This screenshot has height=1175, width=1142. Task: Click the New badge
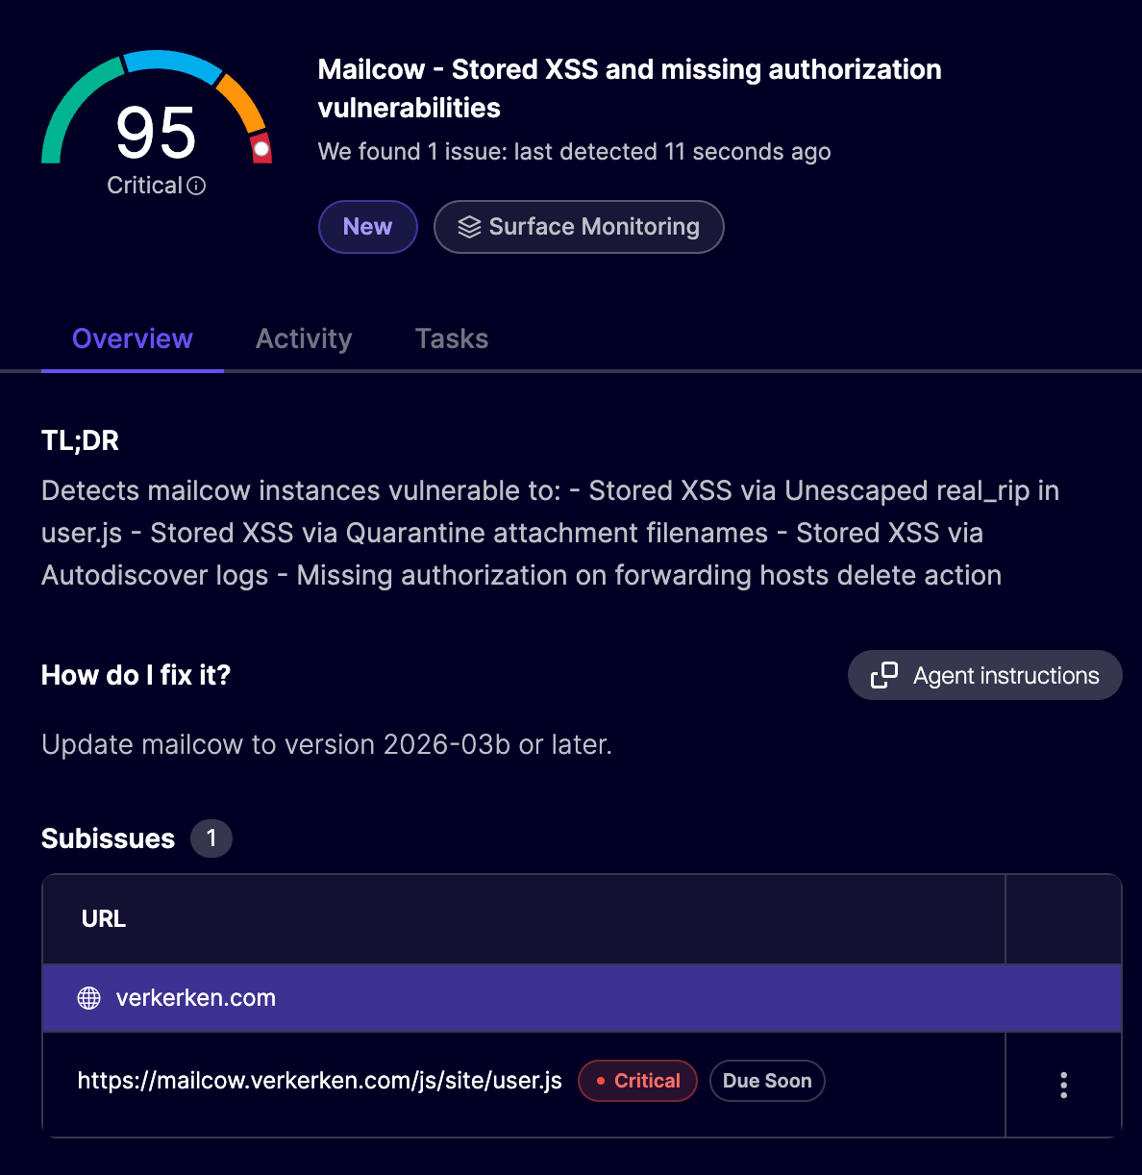click(367, 226)
